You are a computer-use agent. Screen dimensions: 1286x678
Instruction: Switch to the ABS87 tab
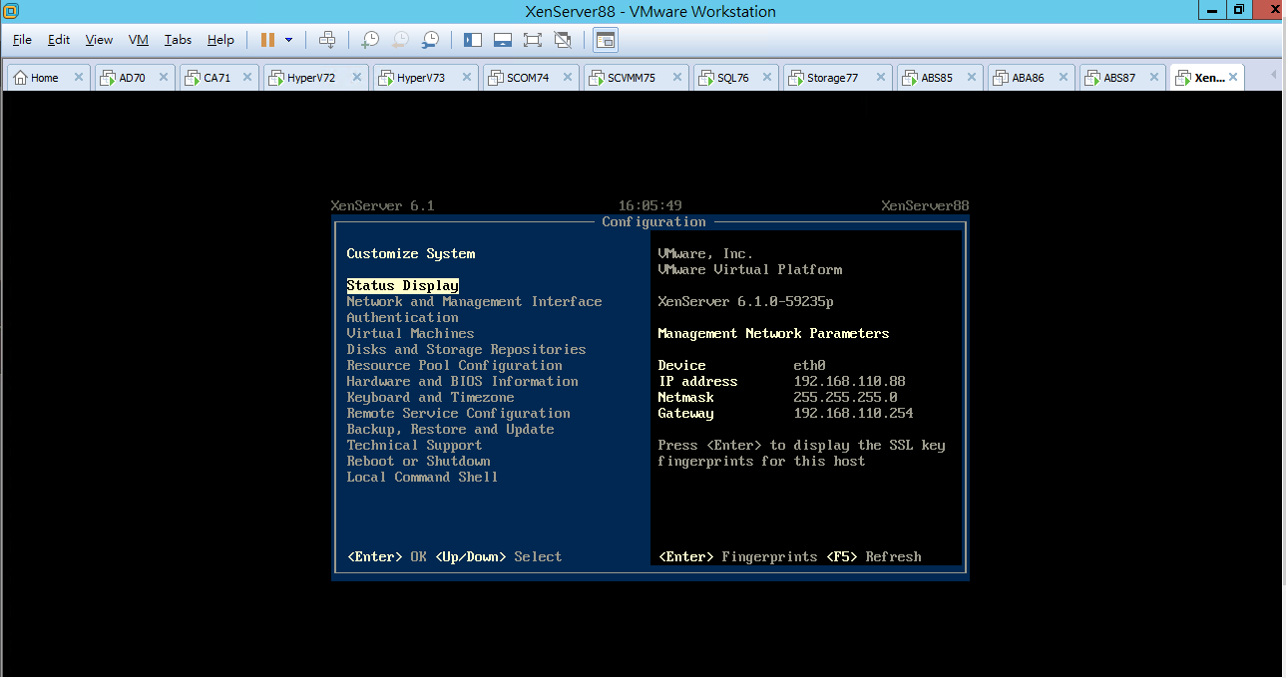coord(1121,78)
